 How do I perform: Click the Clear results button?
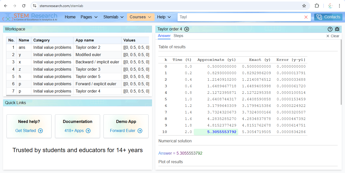[333, 36]
